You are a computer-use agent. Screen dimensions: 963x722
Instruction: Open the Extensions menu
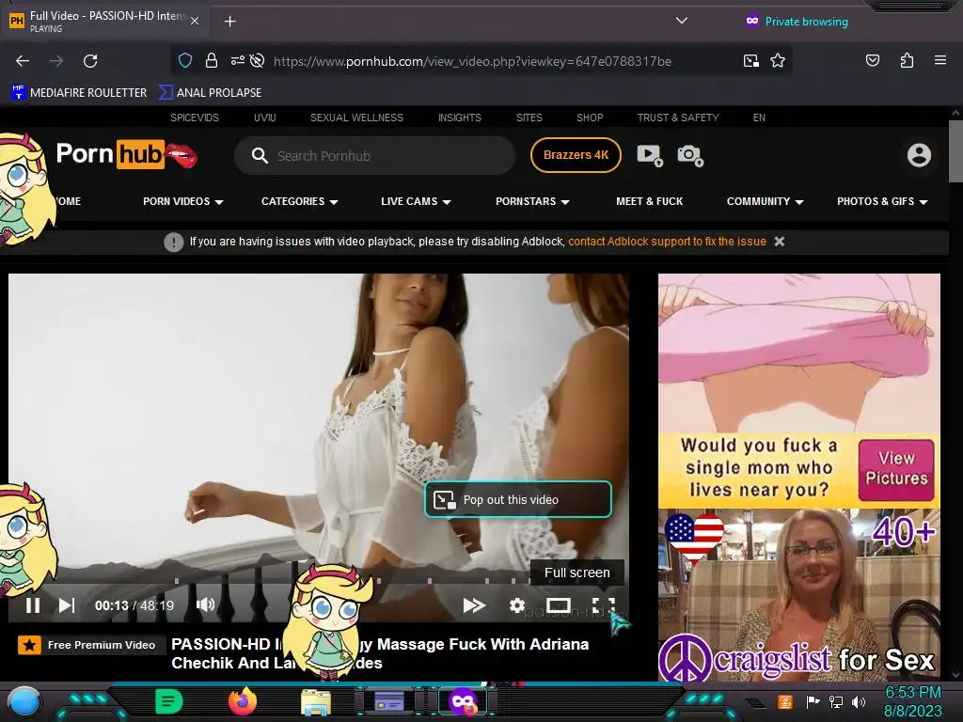click(907, 61)
